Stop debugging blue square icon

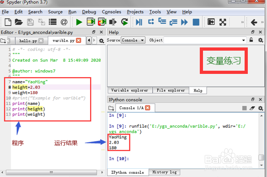pos(196,22)
